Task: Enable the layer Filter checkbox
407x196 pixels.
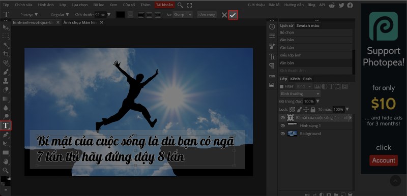Action: click(x=282, y=86)
